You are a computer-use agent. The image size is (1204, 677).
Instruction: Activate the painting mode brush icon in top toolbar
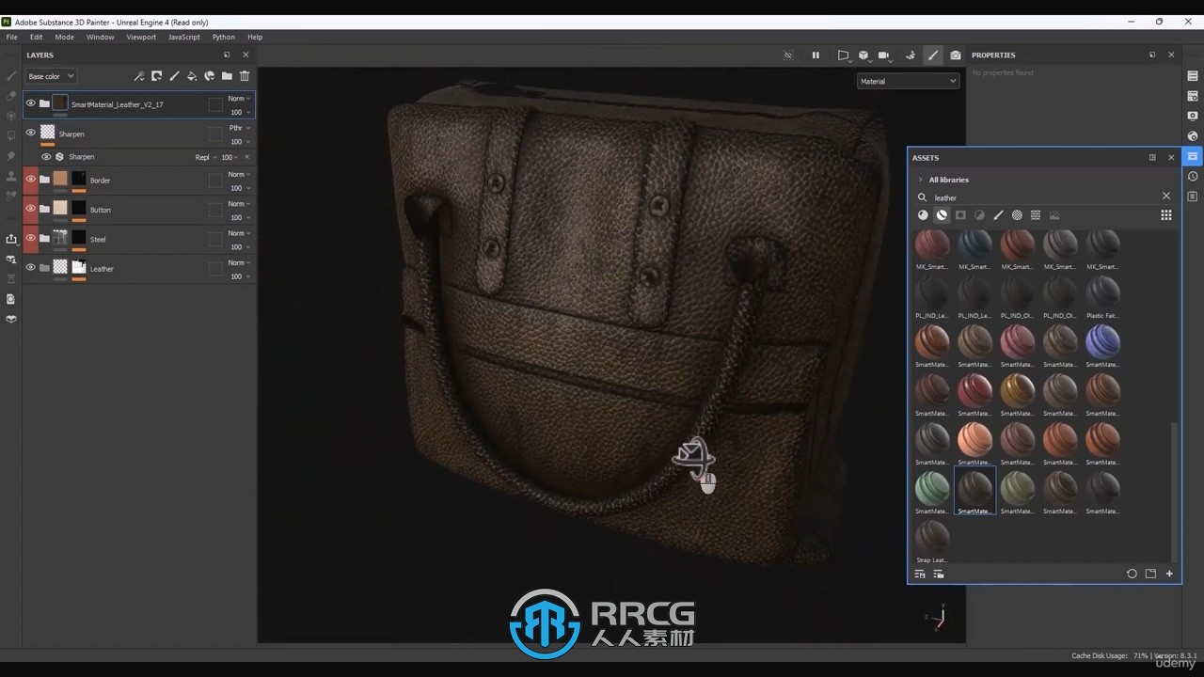point(933,55)
